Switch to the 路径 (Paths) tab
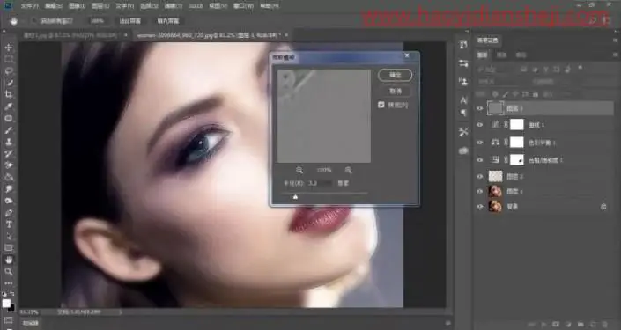This screenshot has width=621, height=330. [521, 55]
